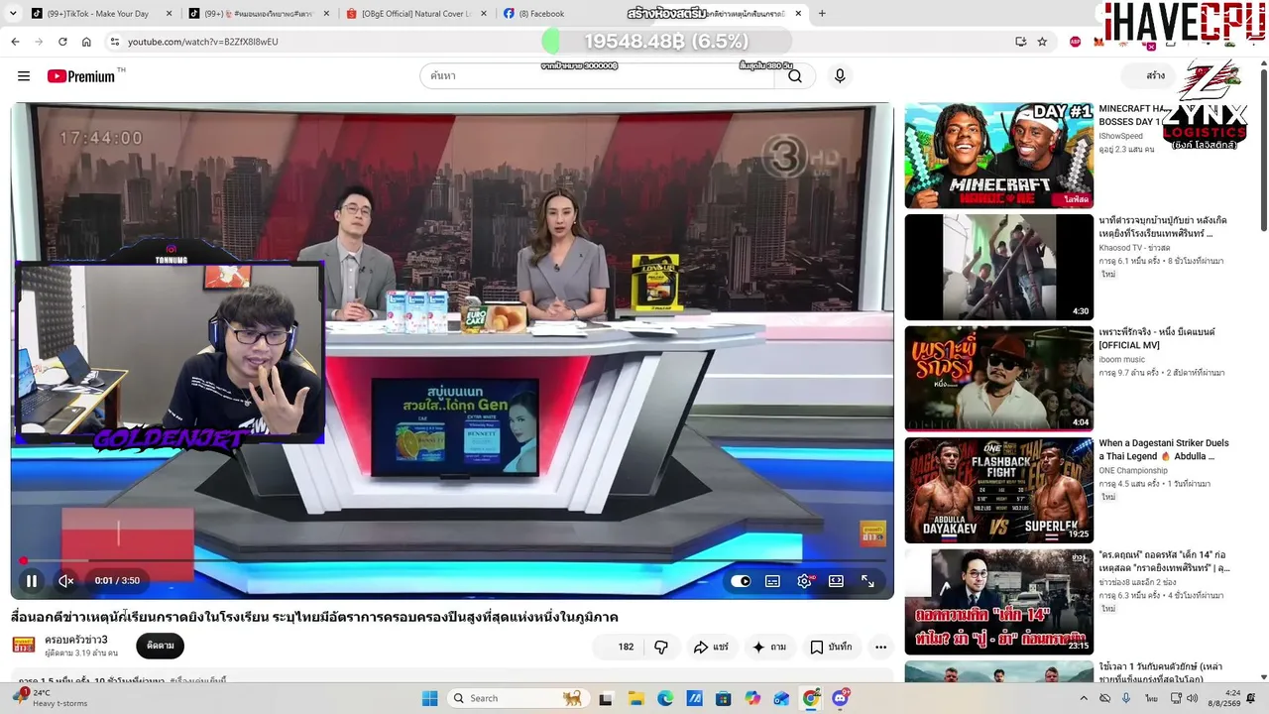Close the TikTok Make Your Day tab
Screen dimensions: 1269x714
click(x=169, y=14)
